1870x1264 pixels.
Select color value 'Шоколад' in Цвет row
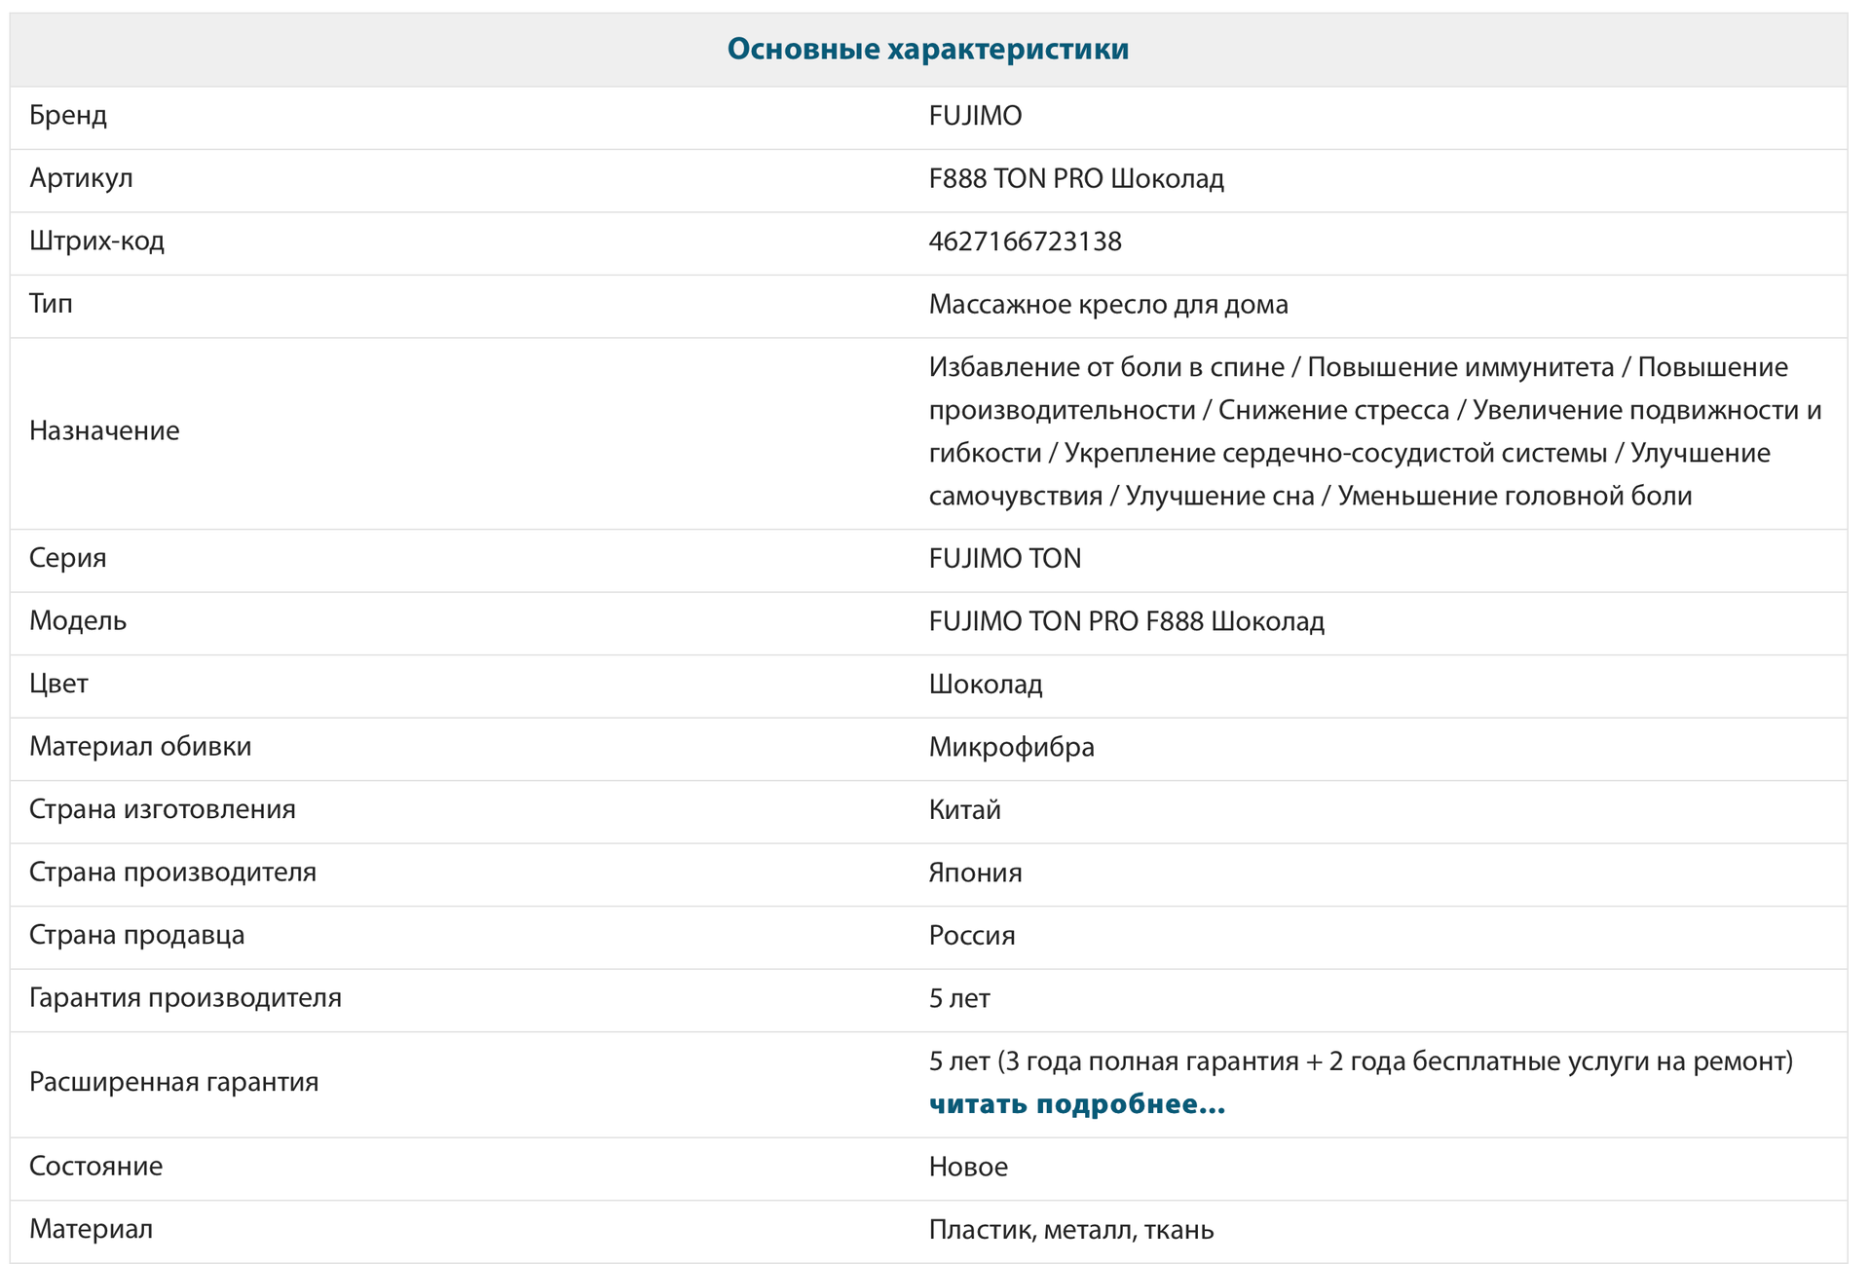tap(986, 685)
